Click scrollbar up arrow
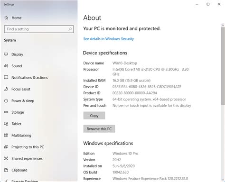This screenshot has height=182, width=225. (x=223, y=25)
